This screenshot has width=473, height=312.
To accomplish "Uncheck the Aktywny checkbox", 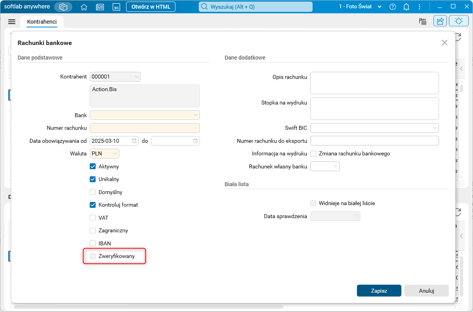I will pos(93,166).
